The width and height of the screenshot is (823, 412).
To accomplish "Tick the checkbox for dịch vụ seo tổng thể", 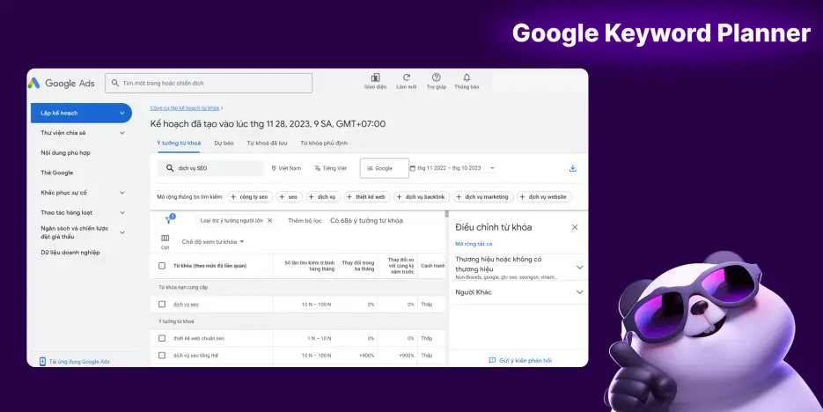I will point(162,356).
